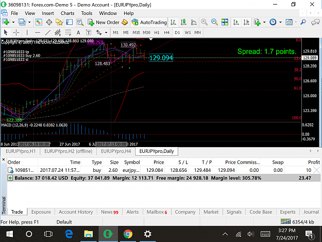The image size is (322, 242).
Task: Zoom in on the chart
Action: [204, 22]
